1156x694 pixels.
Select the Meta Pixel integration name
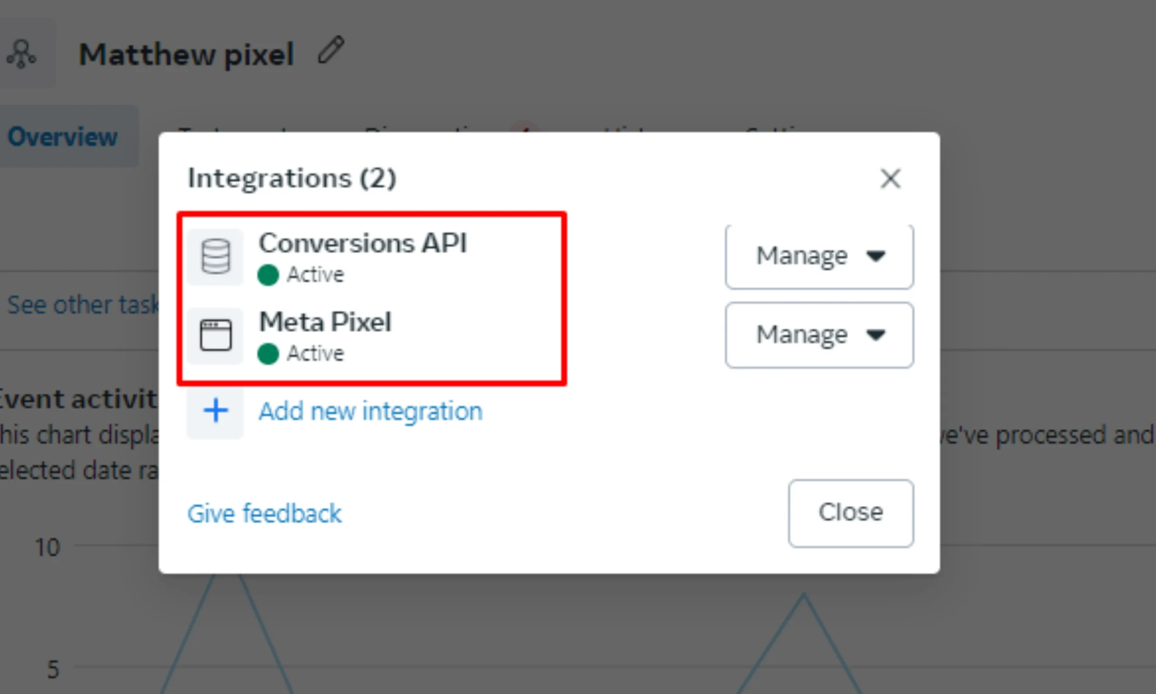click(325, 322)
